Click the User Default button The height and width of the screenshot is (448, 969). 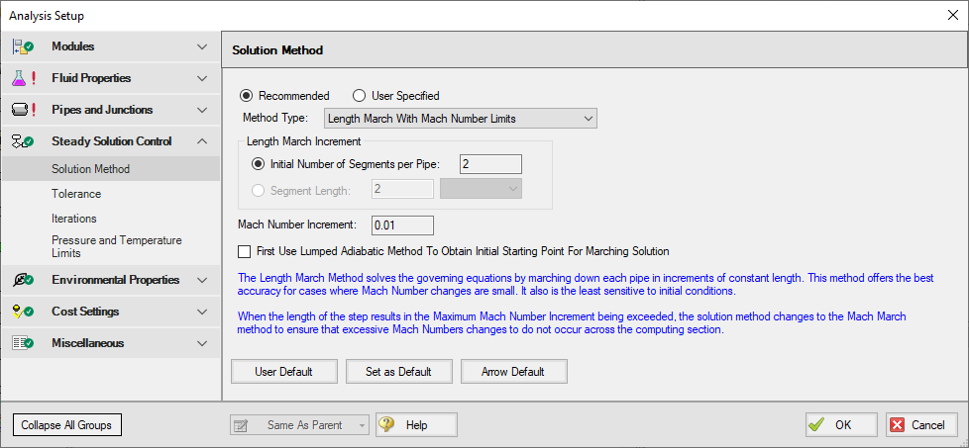point(283,372)
